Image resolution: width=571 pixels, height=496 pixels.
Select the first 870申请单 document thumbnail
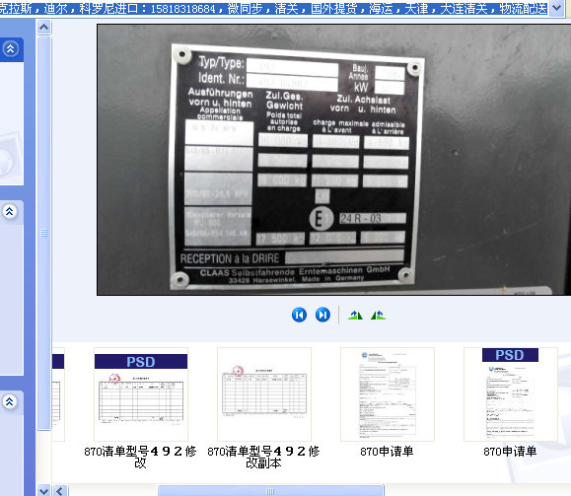pos(388,394)
